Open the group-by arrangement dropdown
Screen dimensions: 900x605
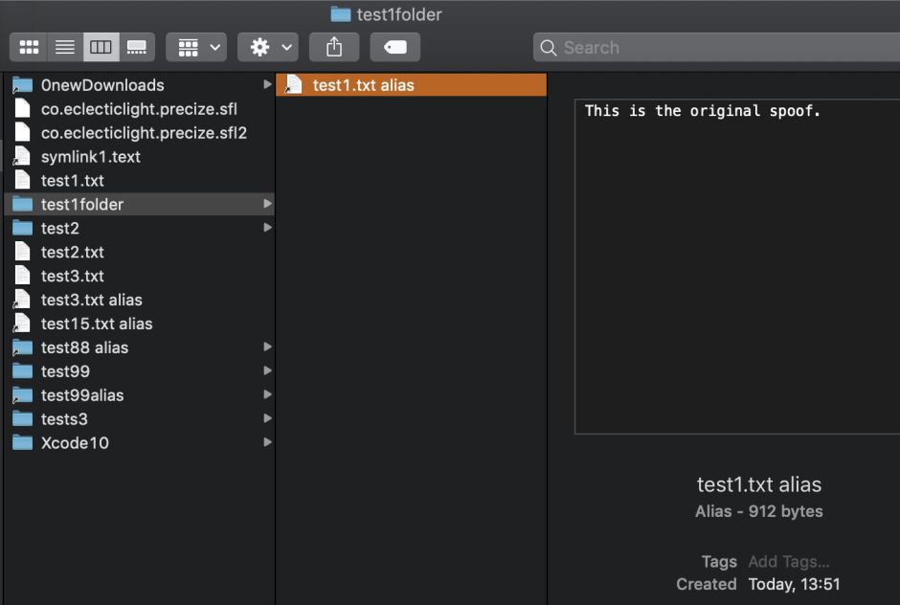(196, 47)
